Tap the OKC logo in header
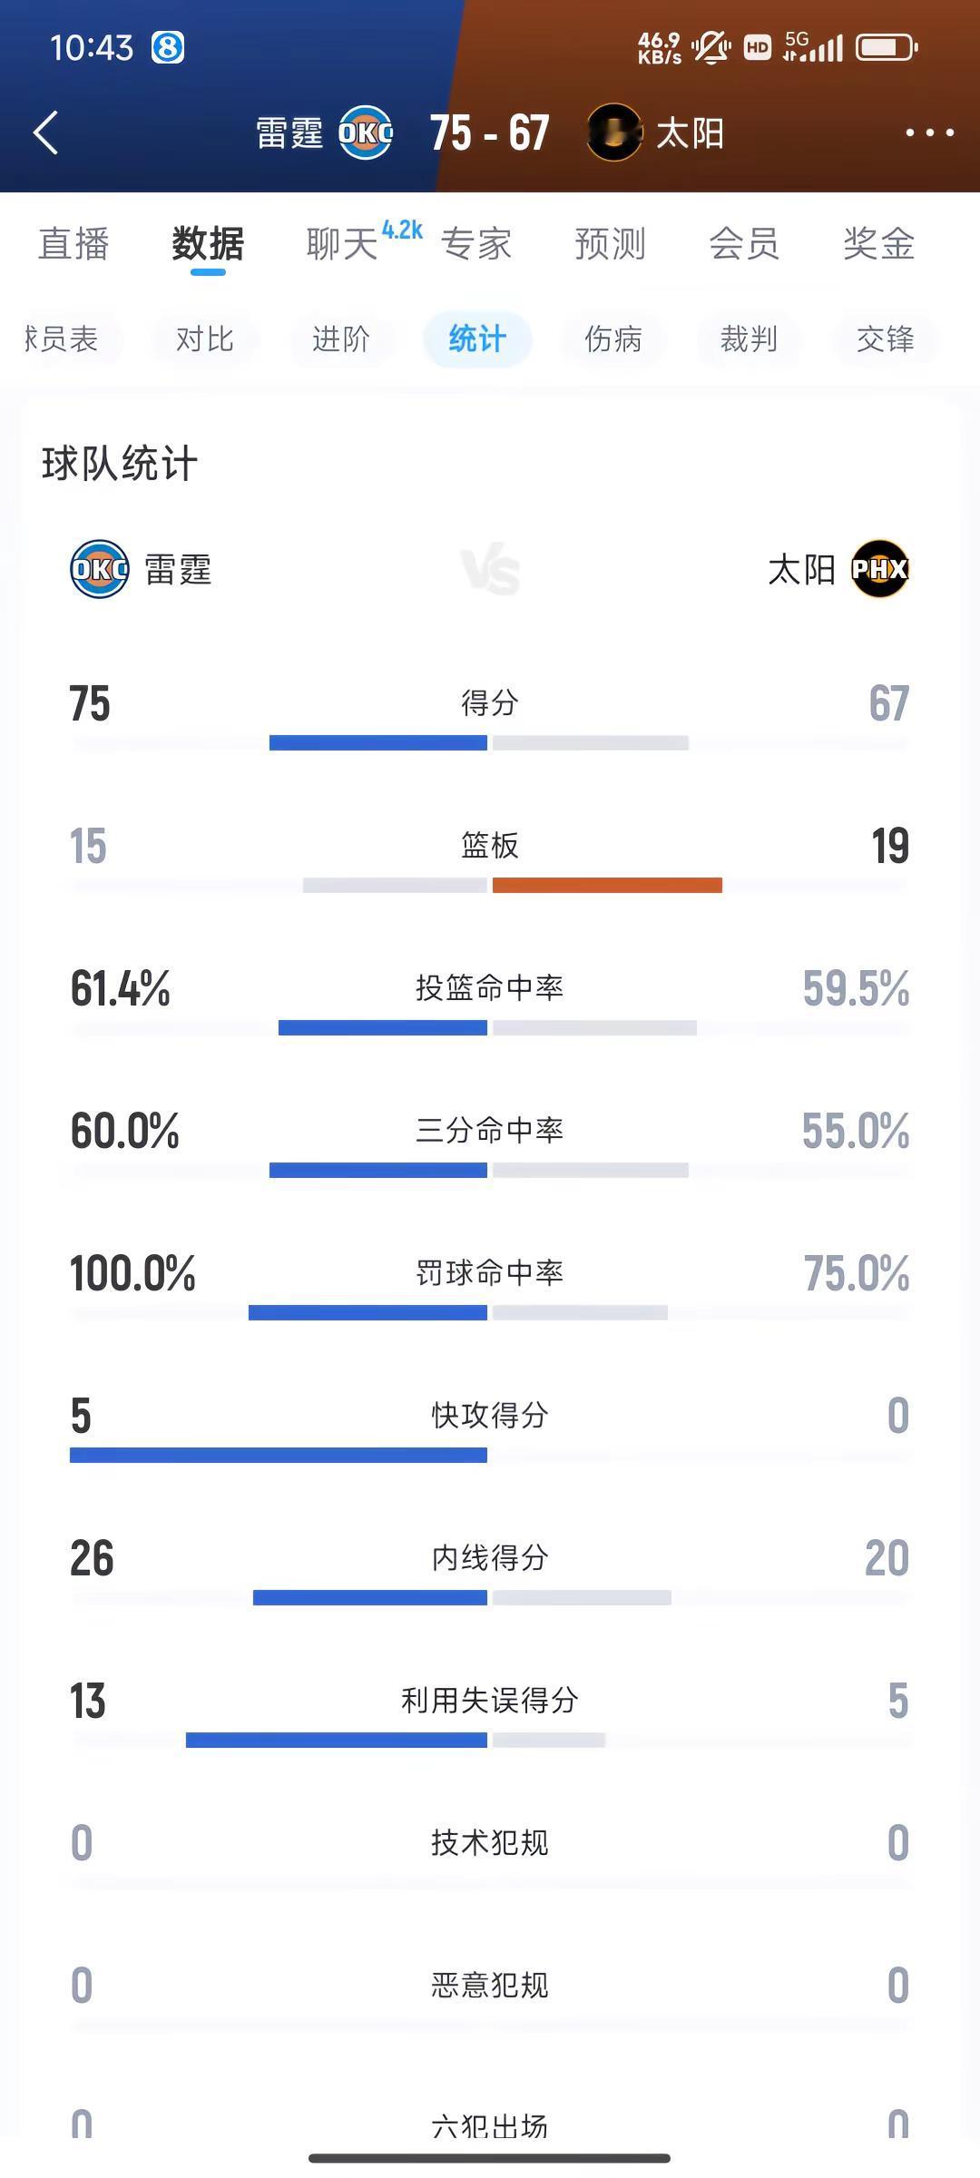This screenshot has height=2178, width=980. 366,133
